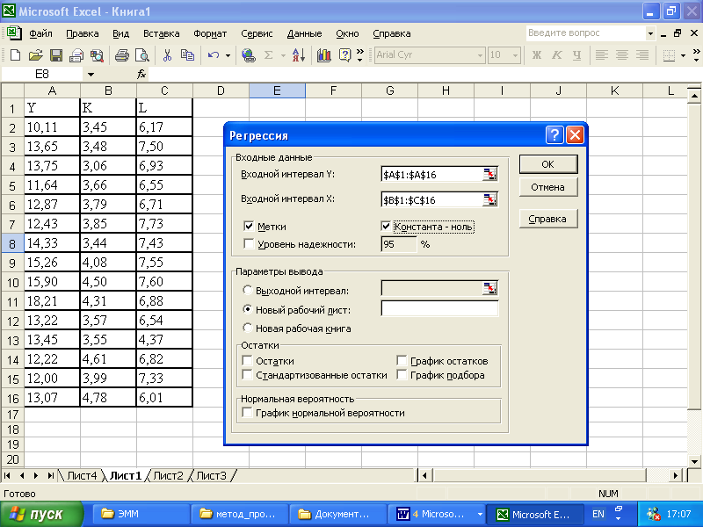
Task: Expand the standard toolbar options chevron
Action: coord(359,55)
